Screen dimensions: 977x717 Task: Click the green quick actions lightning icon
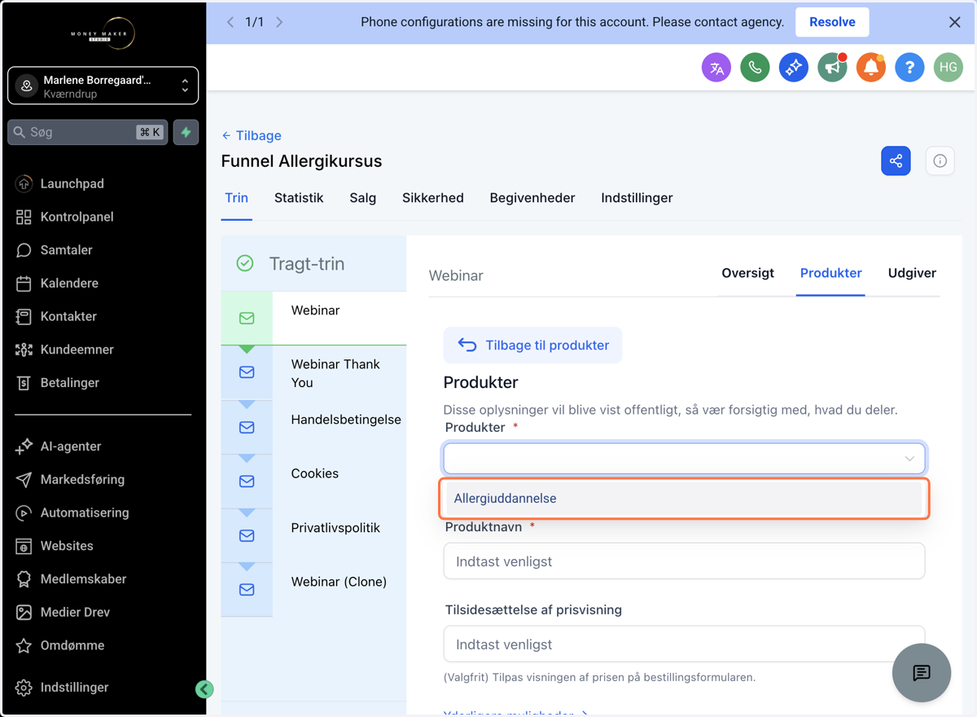pyautogui.click(x=186, y=132)
